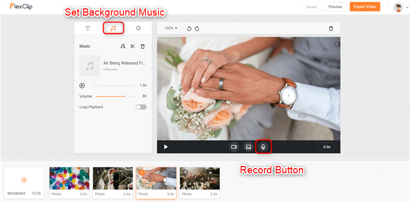Play the video preview
This screenshot has width=410, height=203.
(x=166, y=147)
